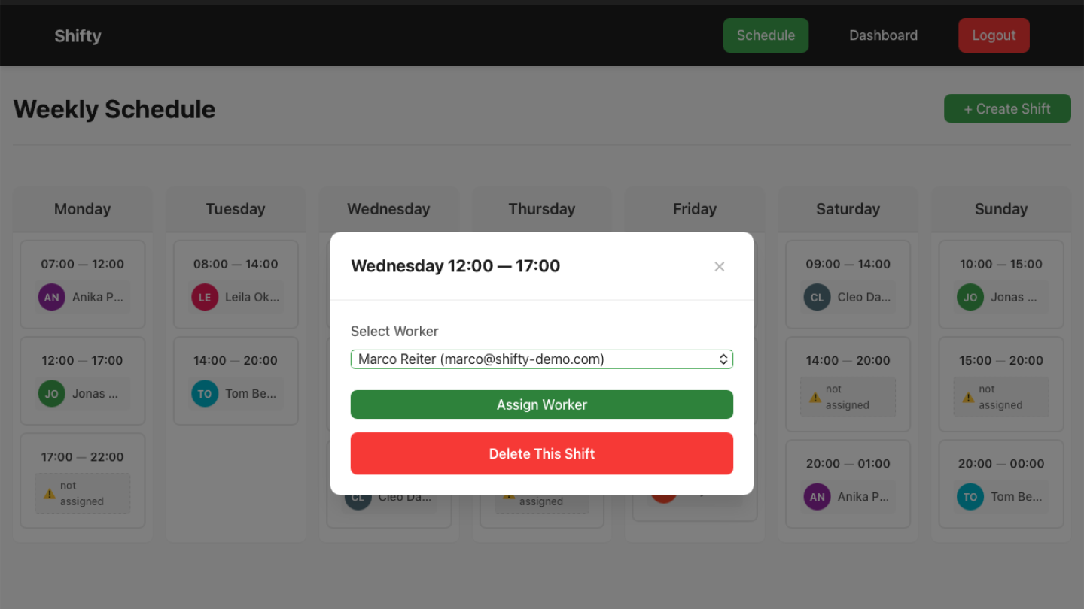1084x609 pixels.
Task: Close the Wednesday shift dialog
Action: coord(720,266)
